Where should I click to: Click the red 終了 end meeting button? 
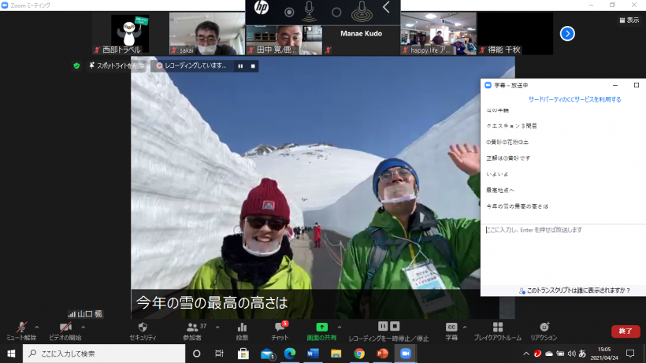[625, 332]
